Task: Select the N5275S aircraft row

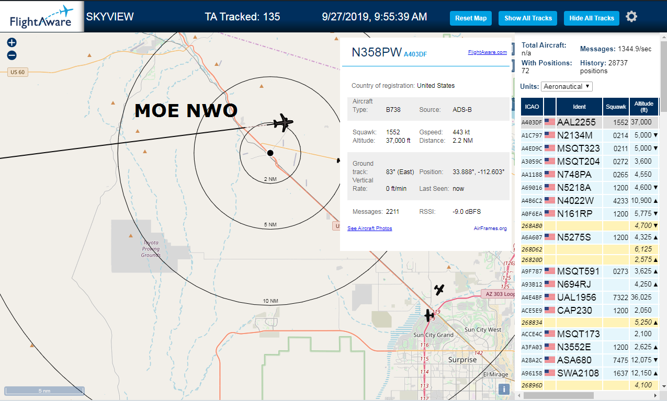Action: tap(590, 237)
